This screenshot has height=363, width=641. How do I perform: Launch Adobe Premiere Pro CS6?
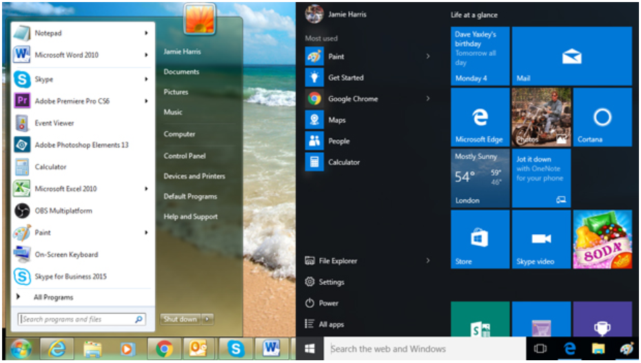82,101
